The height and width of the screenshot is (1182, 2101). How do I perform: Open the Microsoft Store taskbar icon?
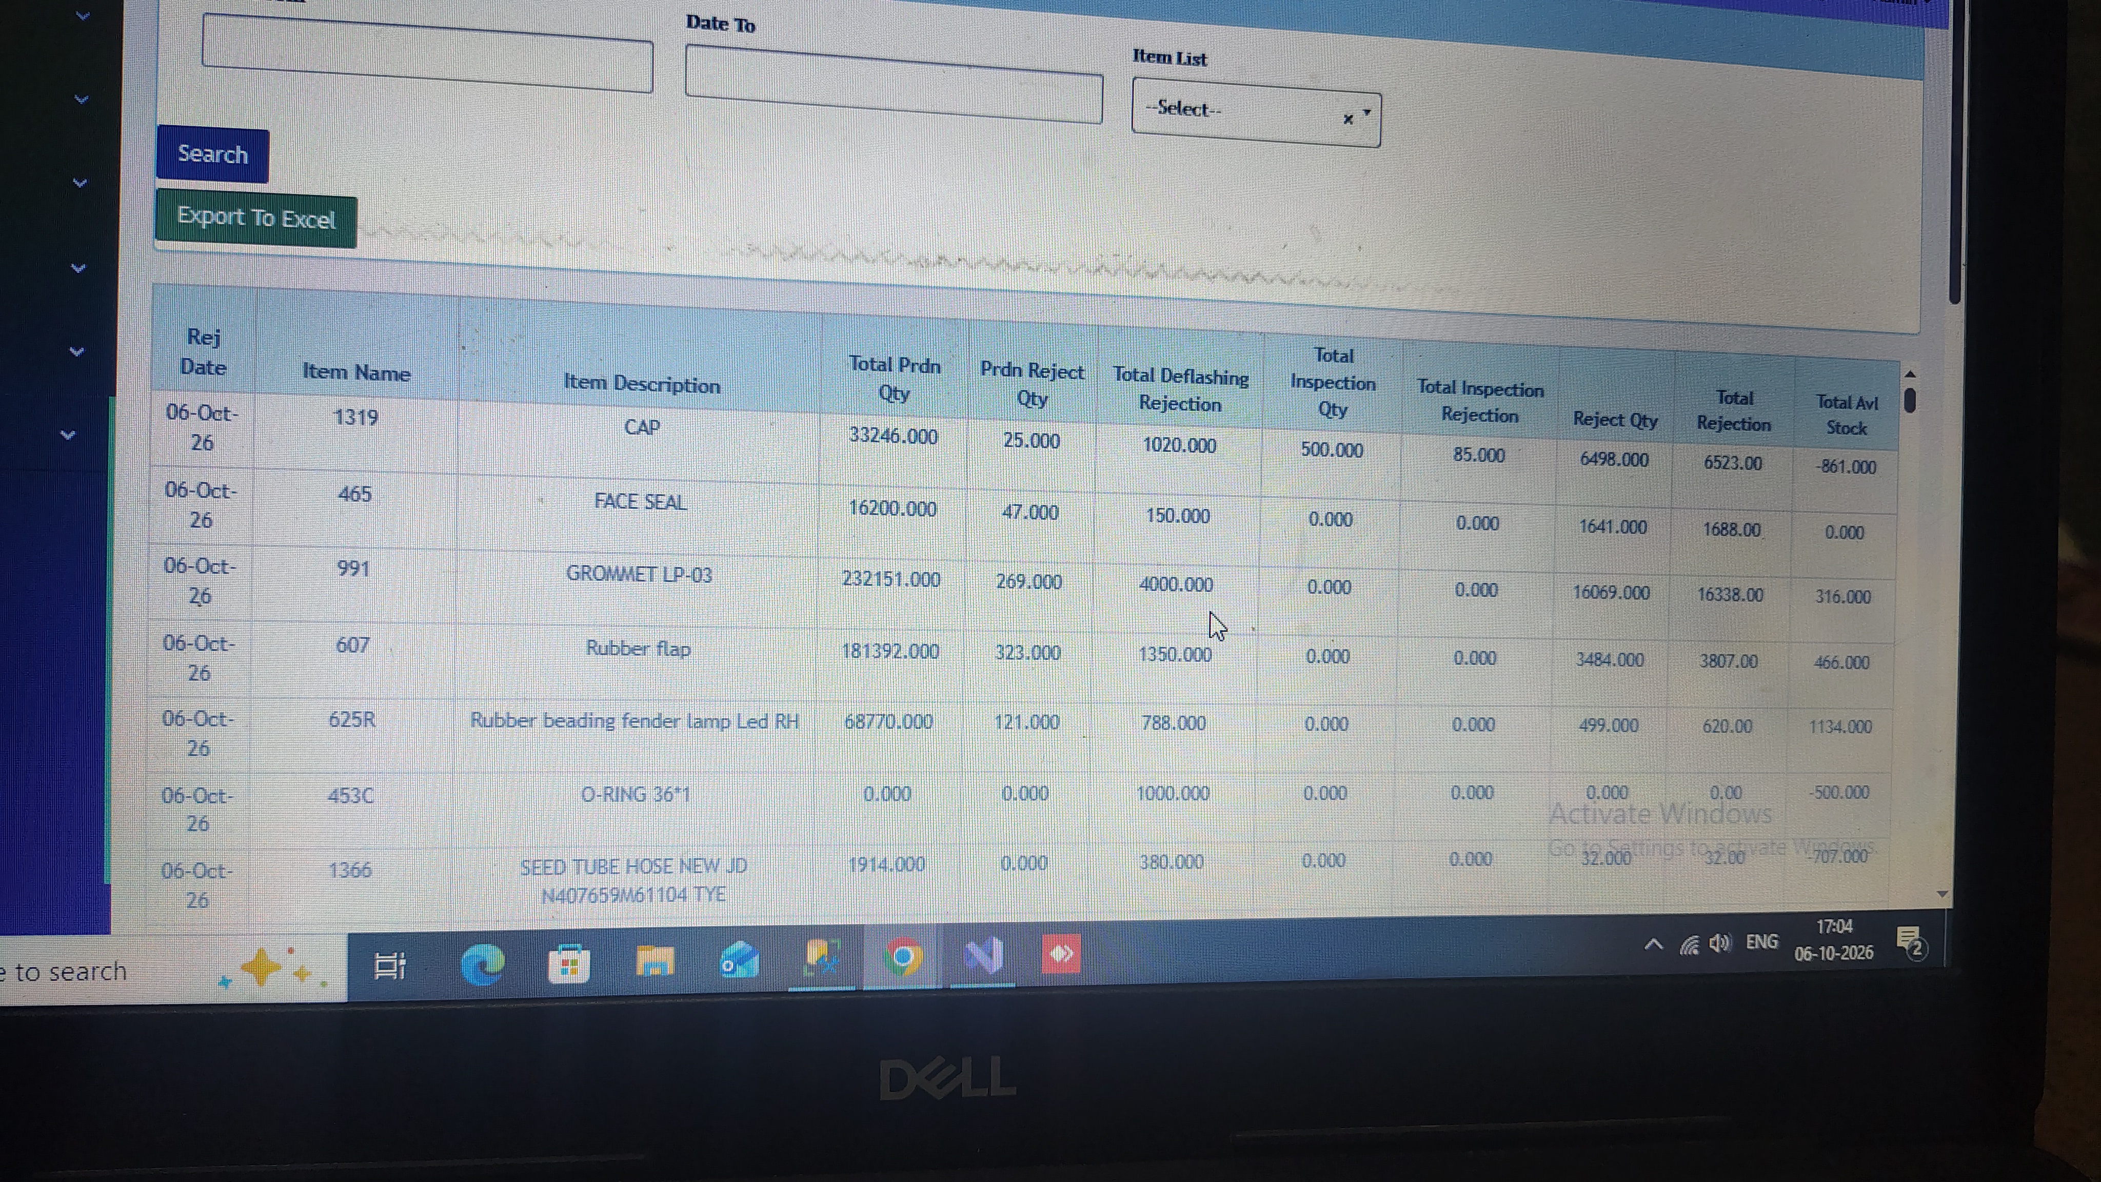click(x=568, y=963)
